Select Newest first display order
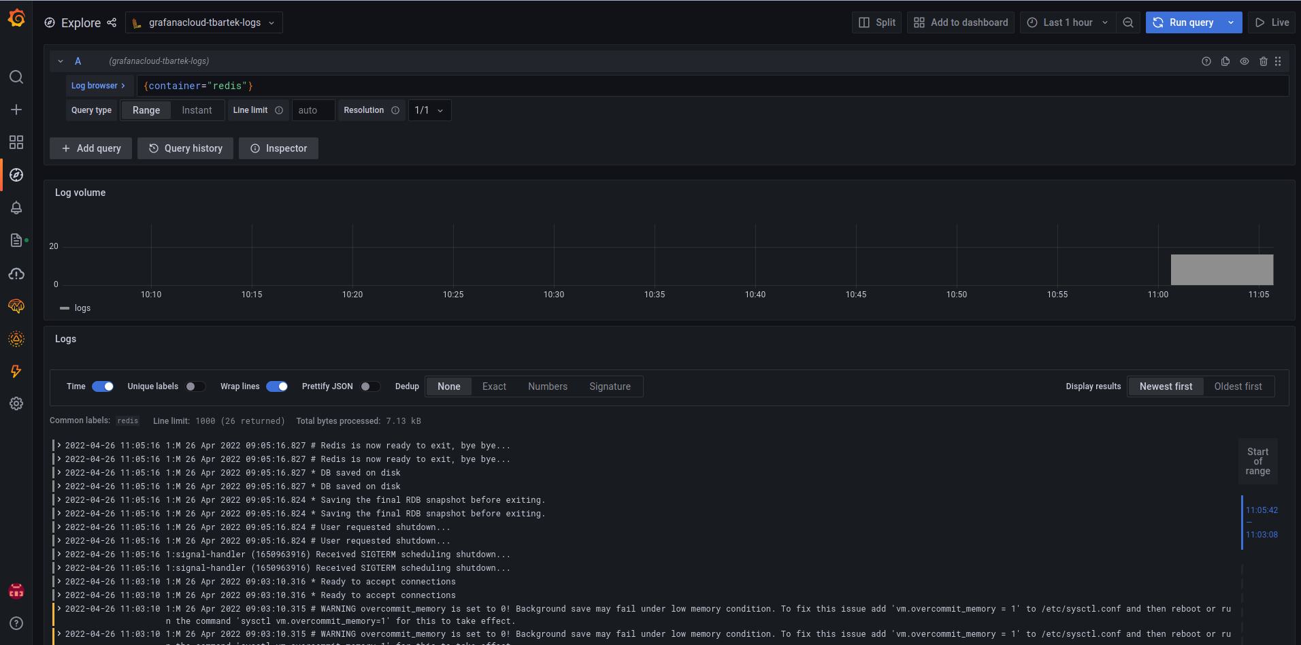 point(1166,386)
